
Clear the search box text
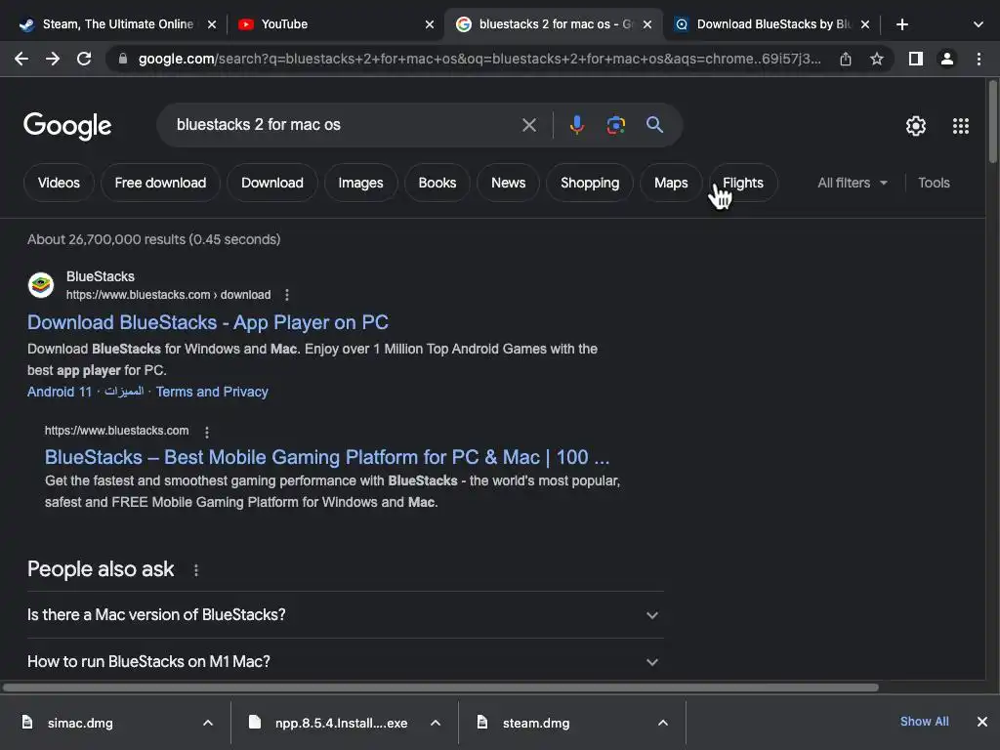point(528,125)
